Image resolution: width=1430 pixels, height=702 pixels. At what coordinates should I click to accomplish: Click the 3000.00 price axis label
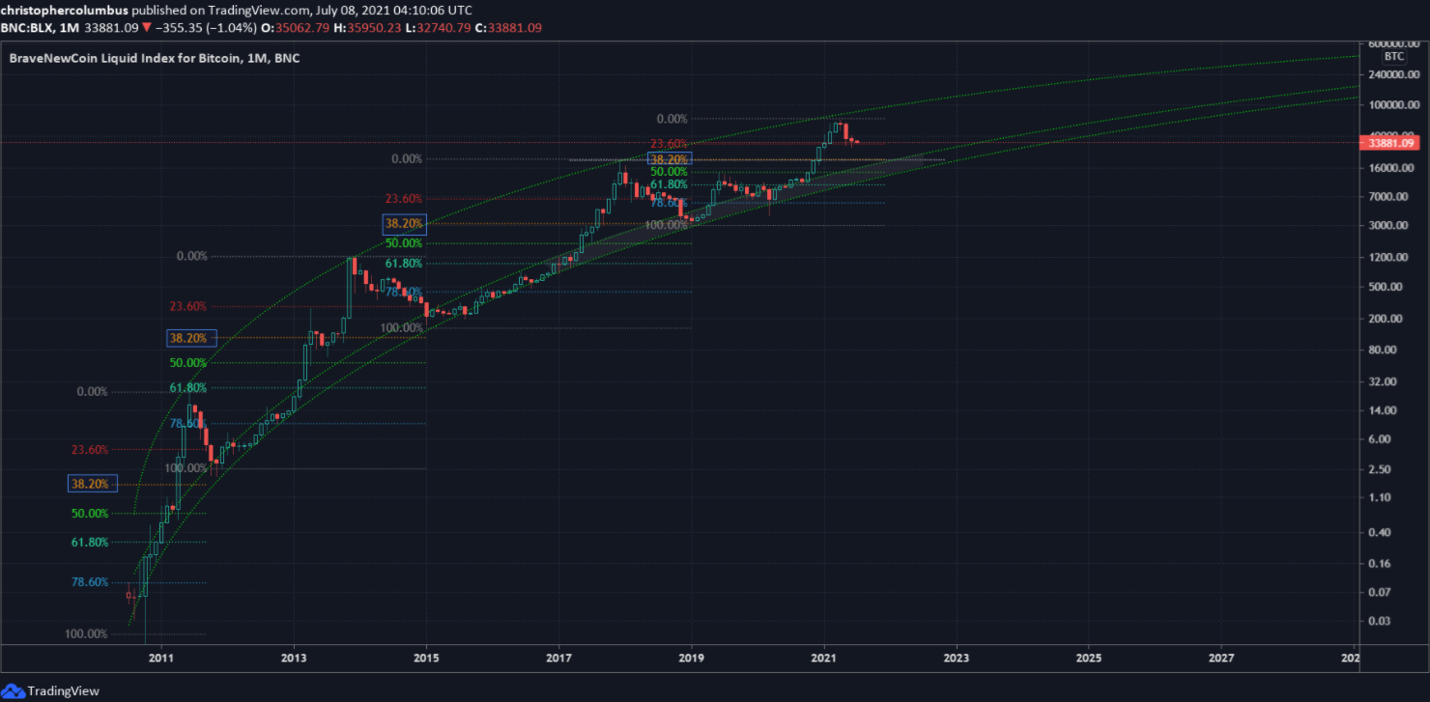(x=1388, y=226)
